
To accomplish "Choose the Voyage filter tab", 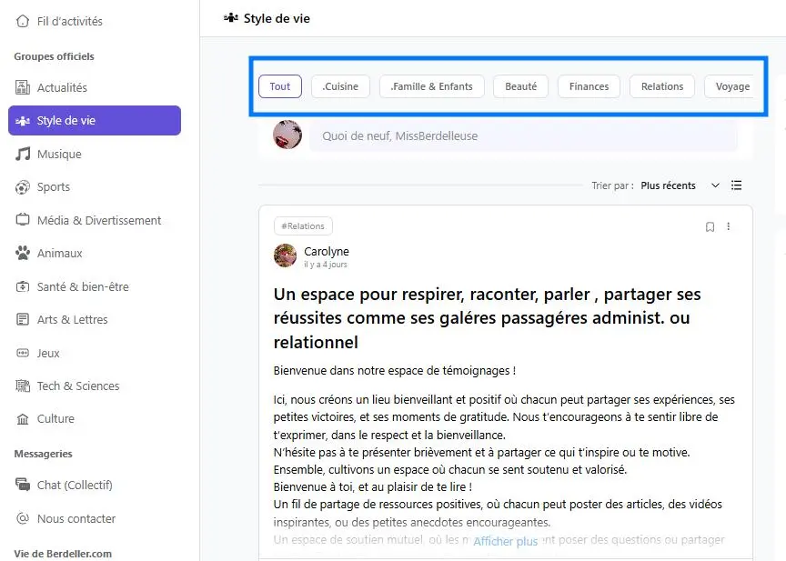I will point(731,86).
